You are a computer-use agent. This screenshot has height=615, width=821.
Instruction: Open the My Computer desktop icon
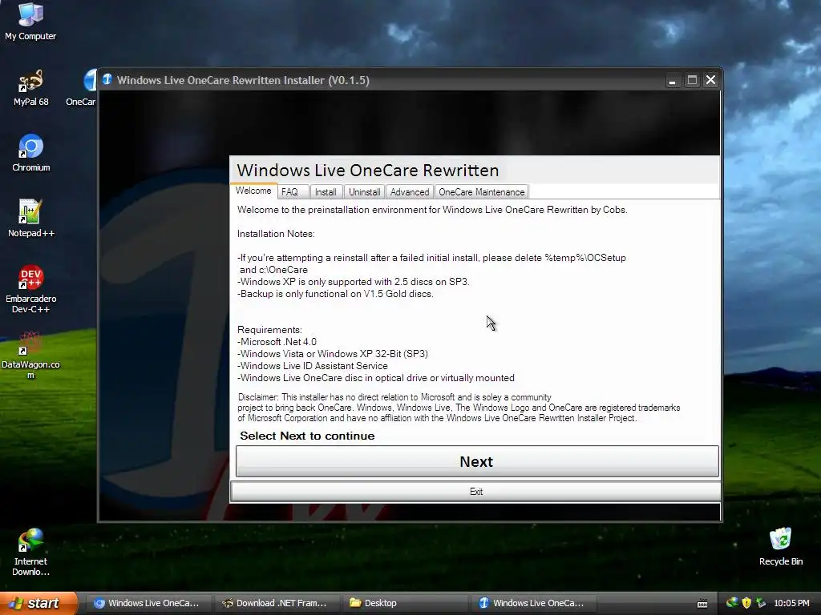(30, 22)
